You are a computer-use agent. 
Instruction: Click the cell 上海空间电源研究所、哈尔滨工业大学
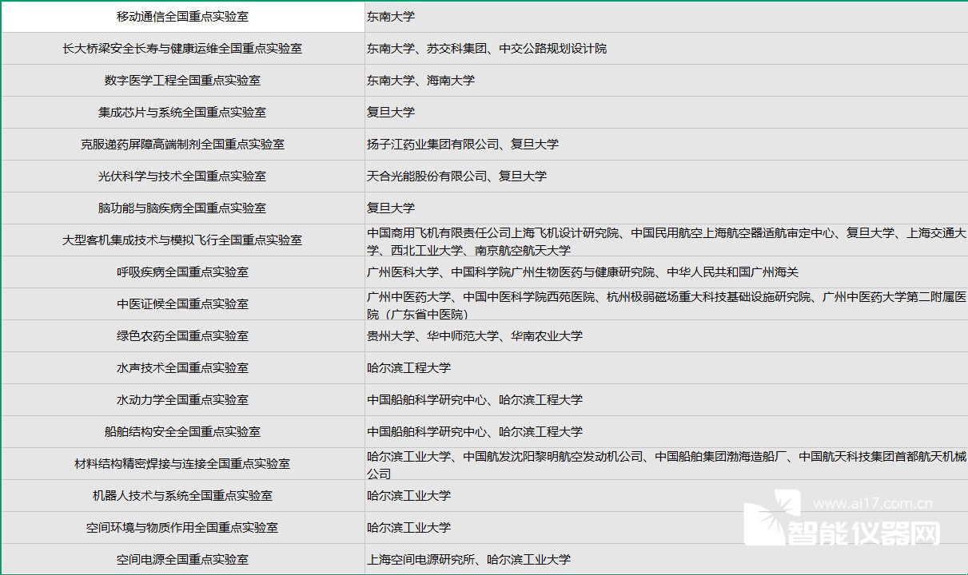pos(666,559)
